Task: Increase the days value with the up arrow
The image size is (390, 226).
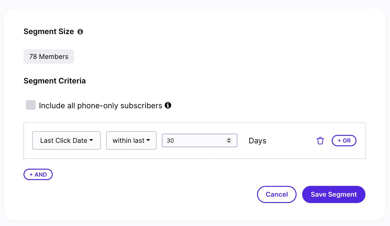Action: 229,139
